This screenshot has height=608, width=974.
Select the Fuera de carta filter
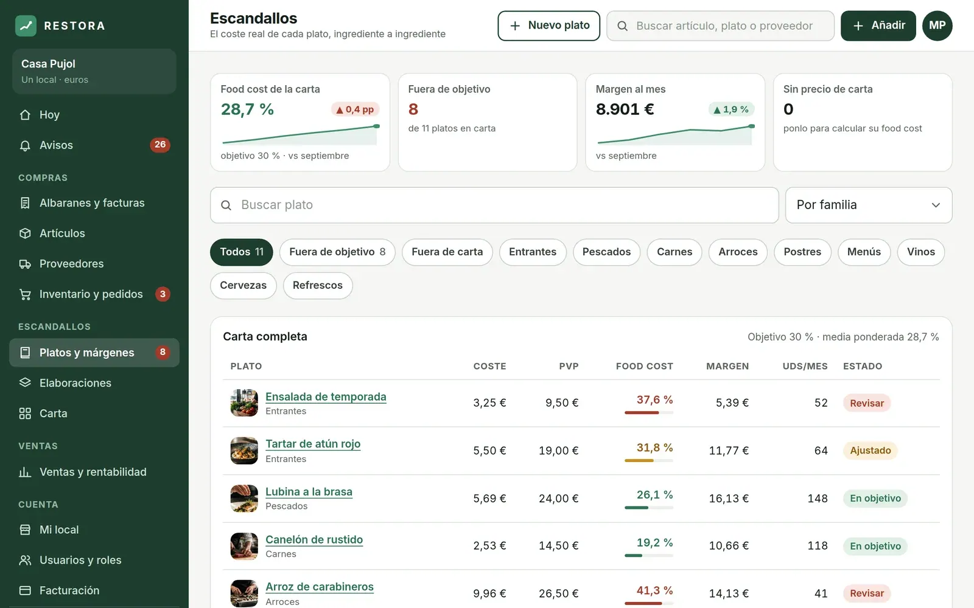click(x=447, y=252)
